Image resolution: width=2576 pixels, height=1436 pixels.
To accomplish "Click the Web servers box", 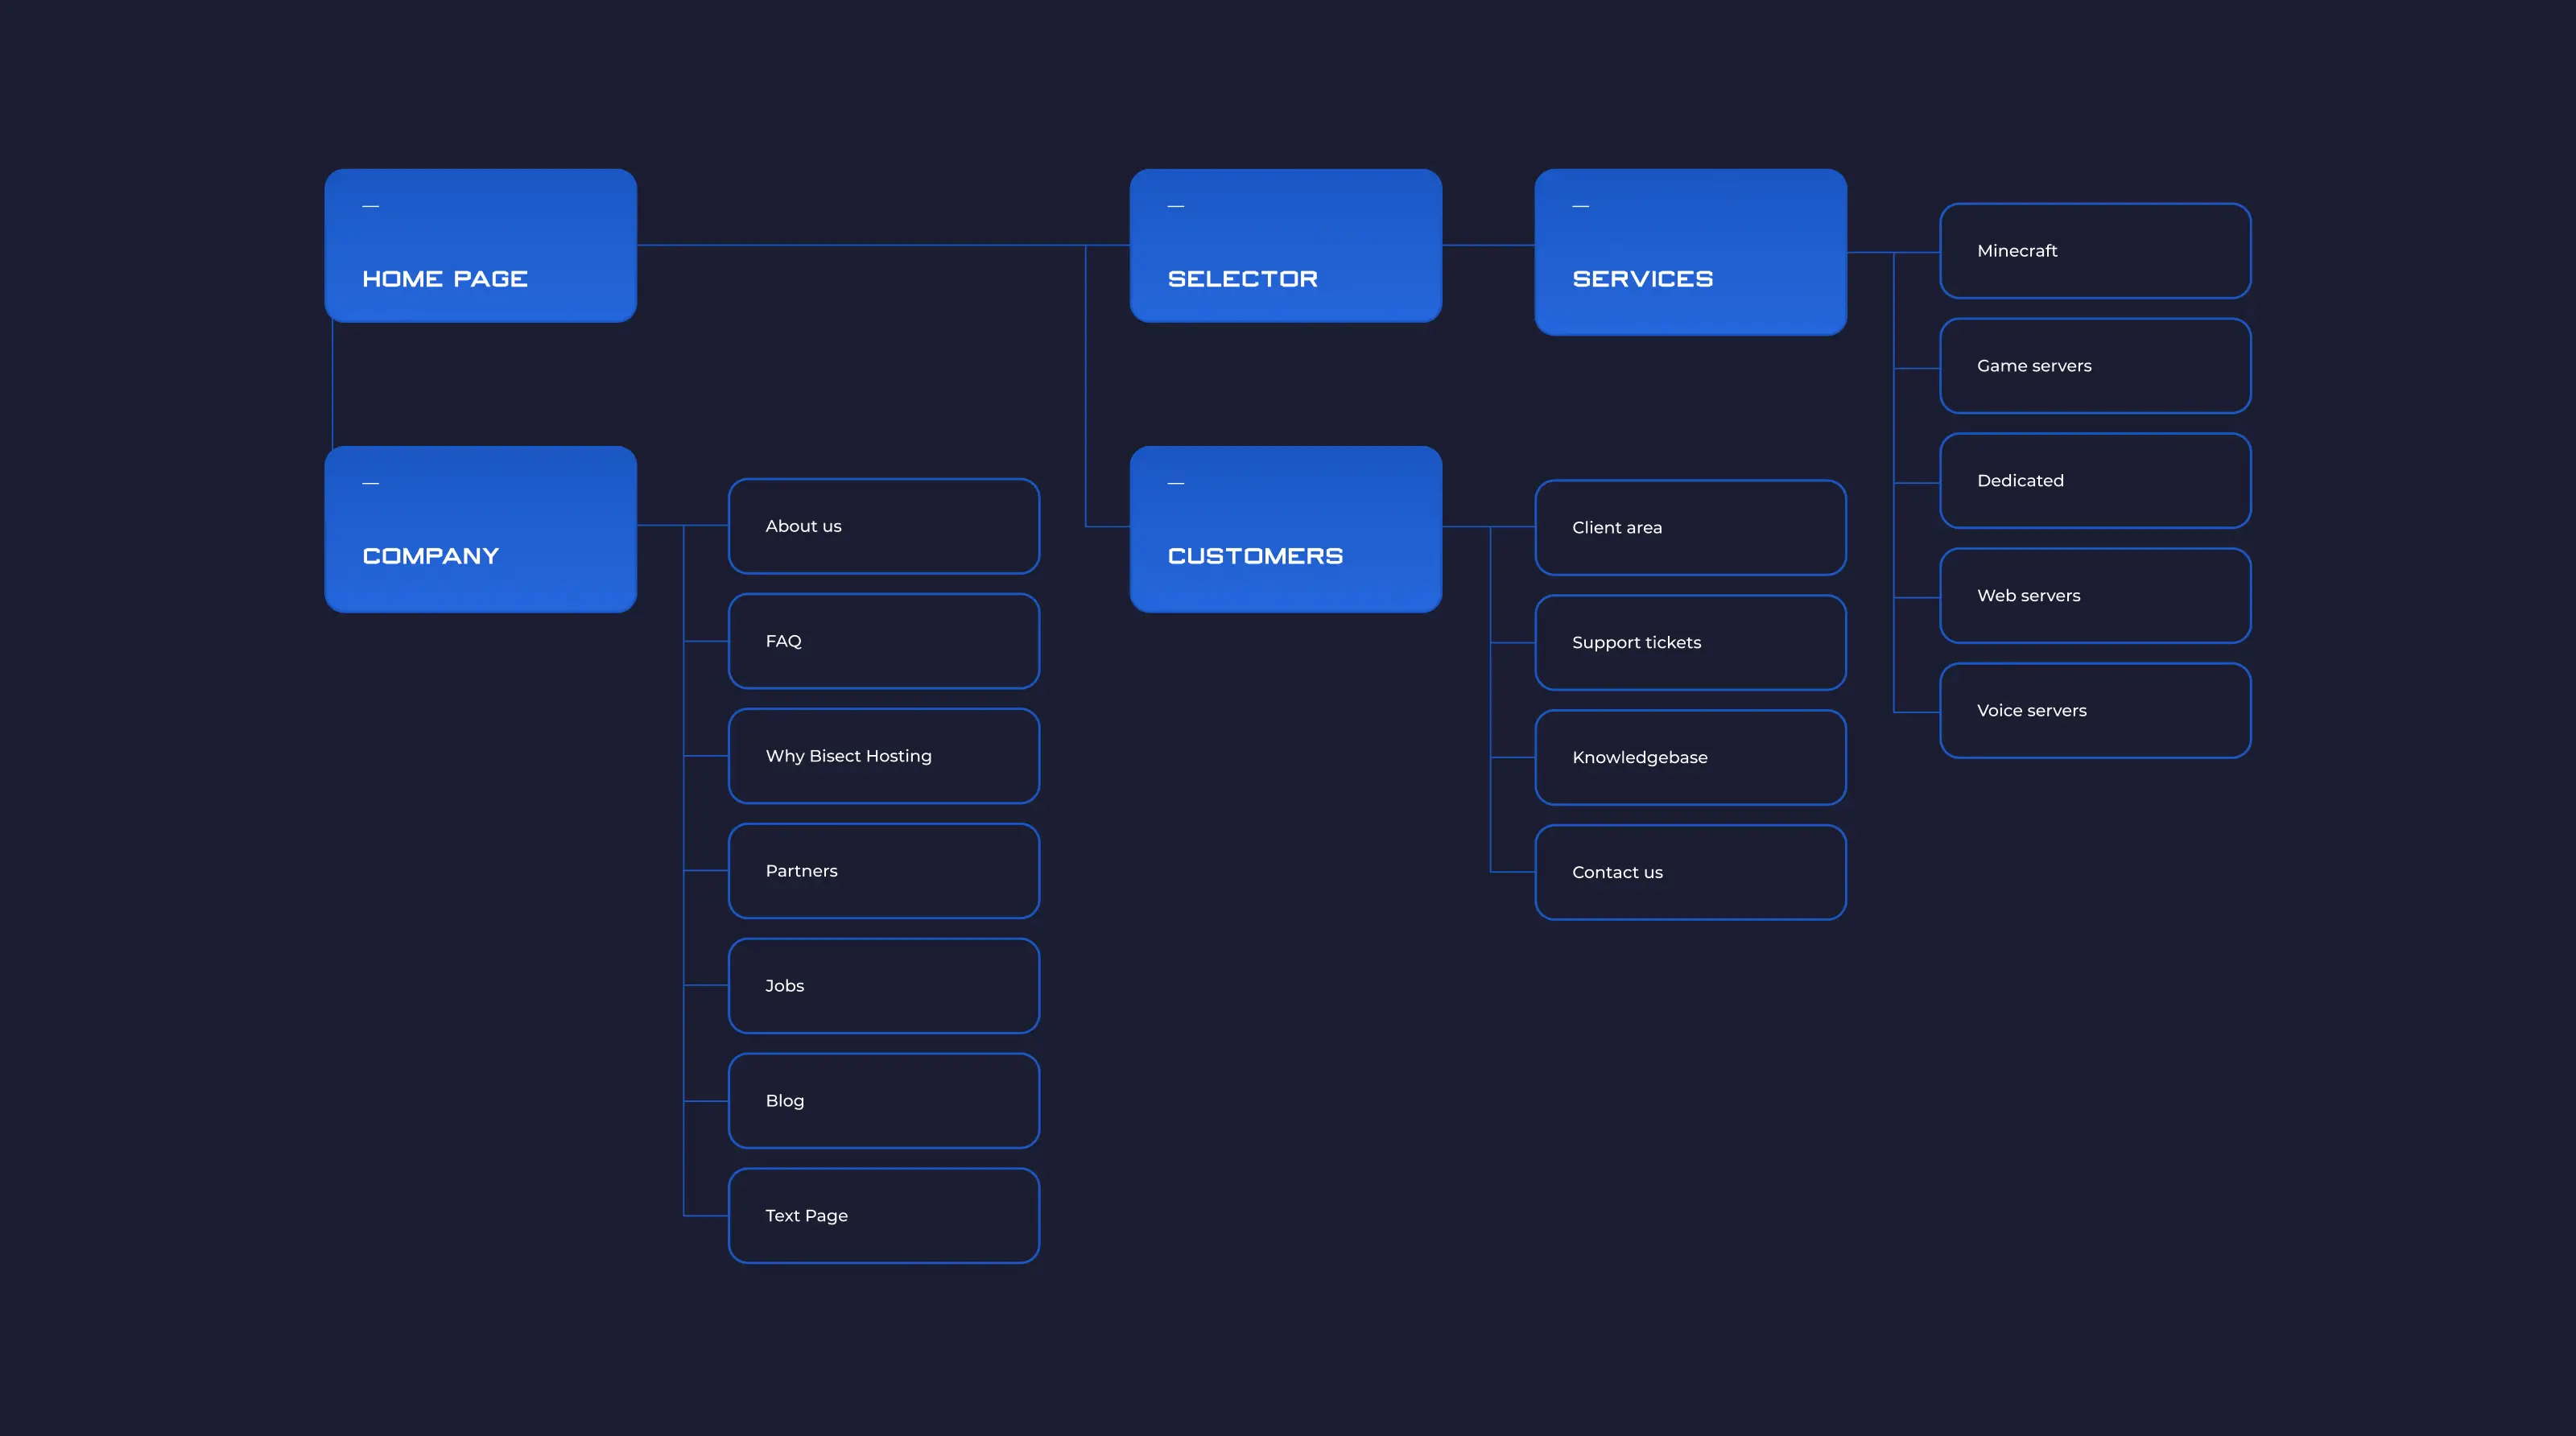I will [x=2095, y=596].
